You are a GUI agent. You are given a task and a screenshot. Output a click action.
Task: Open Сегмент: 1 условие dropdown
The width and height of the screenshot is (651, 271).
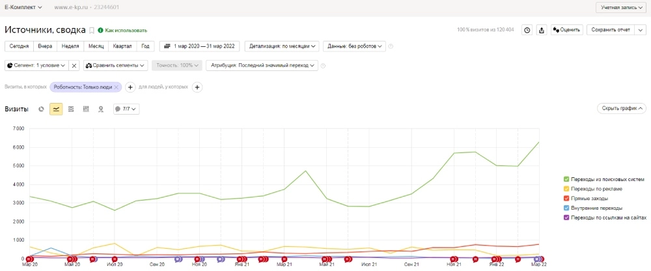(x=36, y=66)
